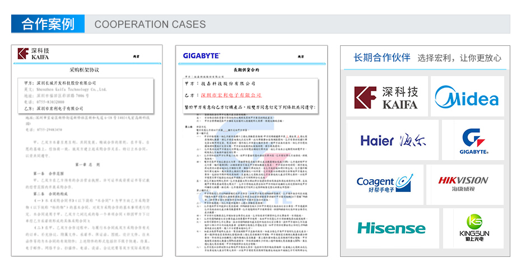This screenshot has height=267, width=521.
Task: Click the 长期供货合约 document title
Action: click(246, 70)
